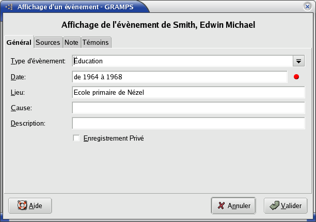Switch to the Général tab
The image size is (316, 222).
click(x=19, y=43)
